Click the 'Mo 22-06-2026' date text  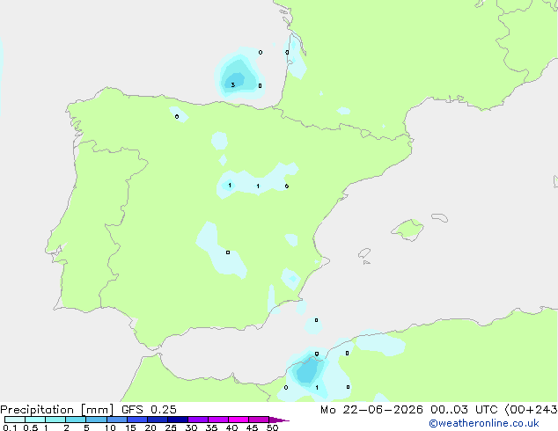point(371,410)
